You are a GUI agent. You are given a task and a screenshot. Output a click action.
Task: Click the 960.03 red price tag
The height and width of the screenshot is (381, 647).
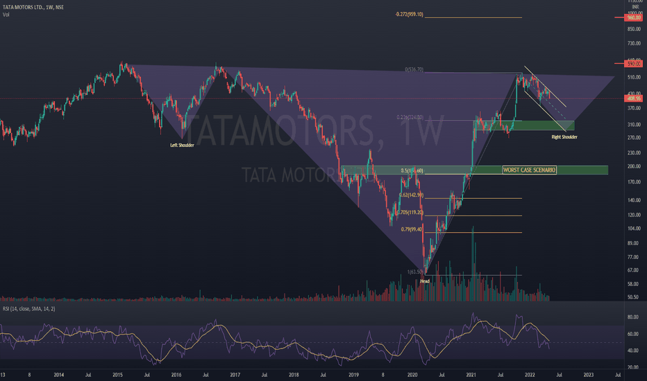[634, 18]
